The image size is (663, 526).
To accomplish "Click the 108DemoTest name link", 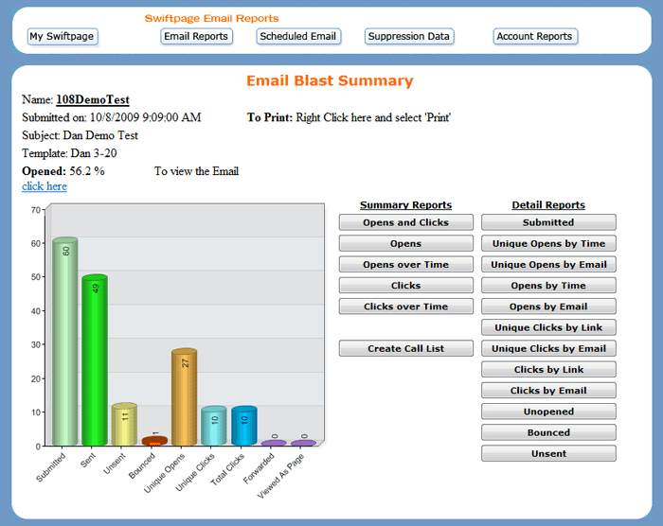I will [x=93, y=99].
